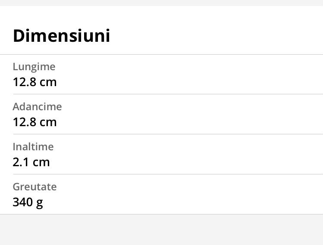Select the Lungime label
323x245 pixels.
coord(34,67)
